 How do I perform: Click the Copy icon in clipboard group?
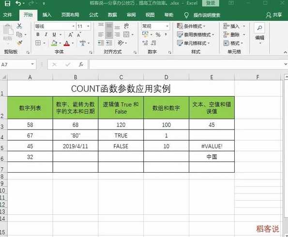click(19, 34)
